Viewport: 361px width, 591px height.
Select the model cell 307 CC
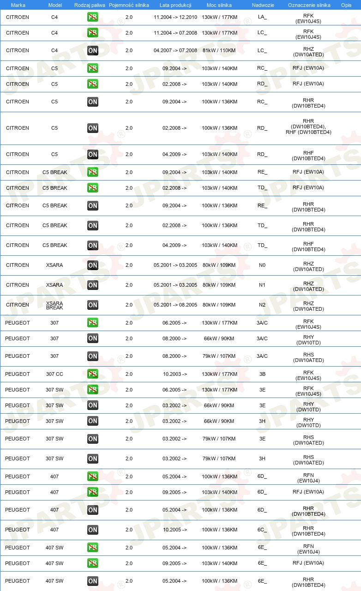[x=54, y=374]
